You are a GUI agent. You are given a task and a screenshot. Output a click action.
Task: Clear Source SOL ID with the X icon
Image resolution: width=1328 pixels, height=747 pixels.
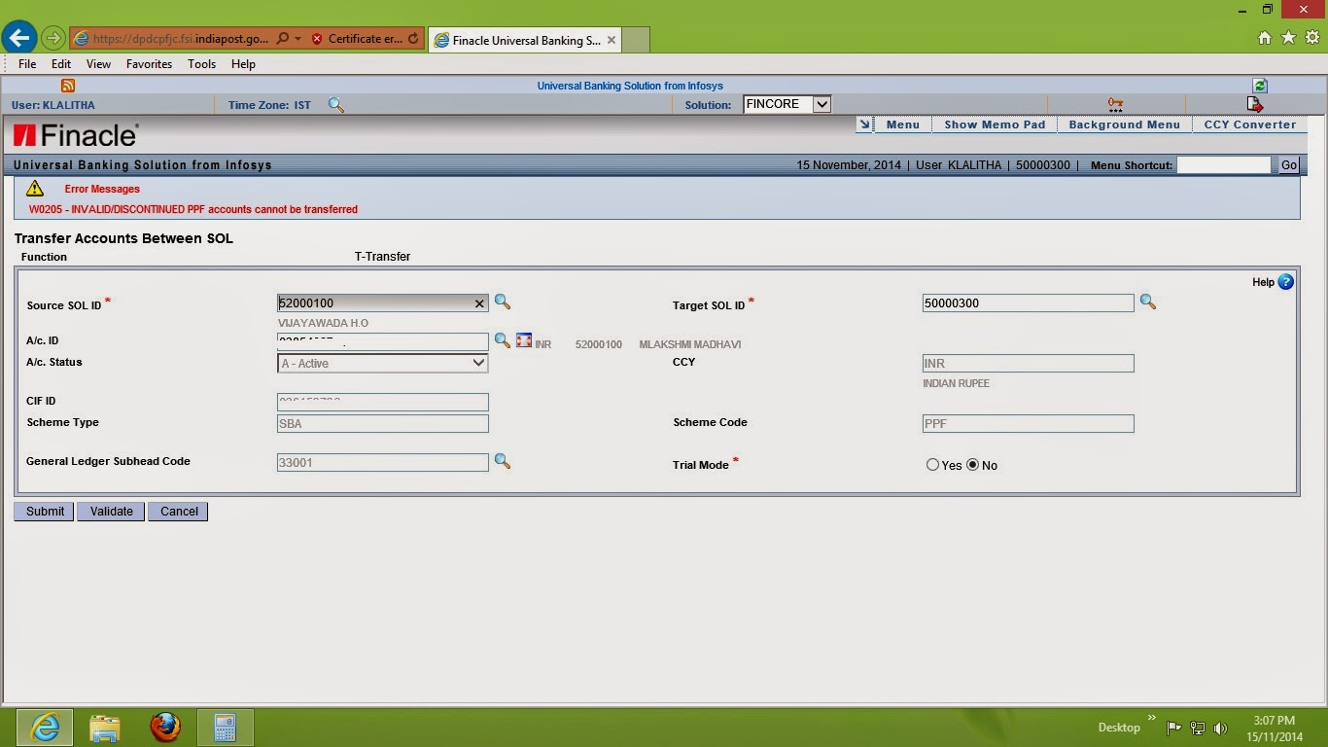479,303
